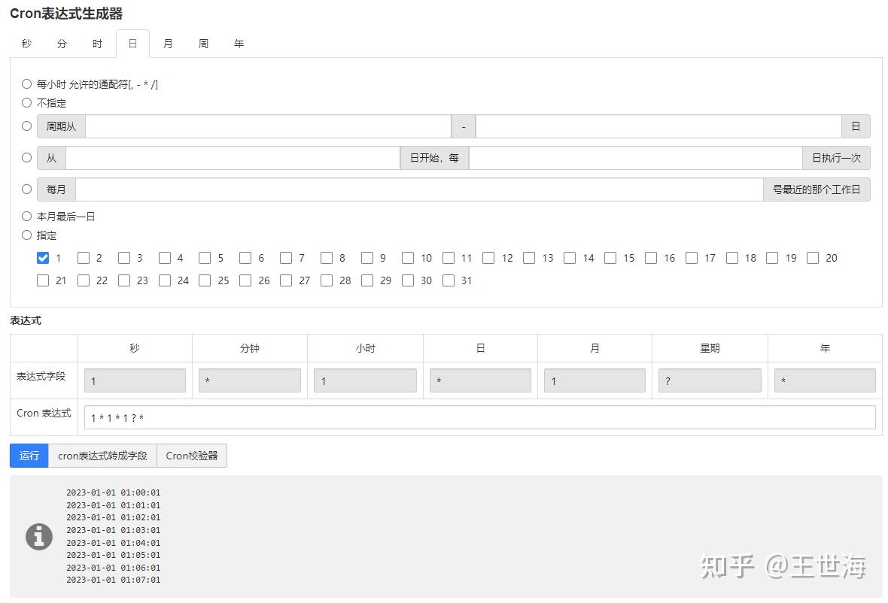Click the 分钟 expression field
The width and height of the screenshot is (888, 603).
tap(250, 380)
